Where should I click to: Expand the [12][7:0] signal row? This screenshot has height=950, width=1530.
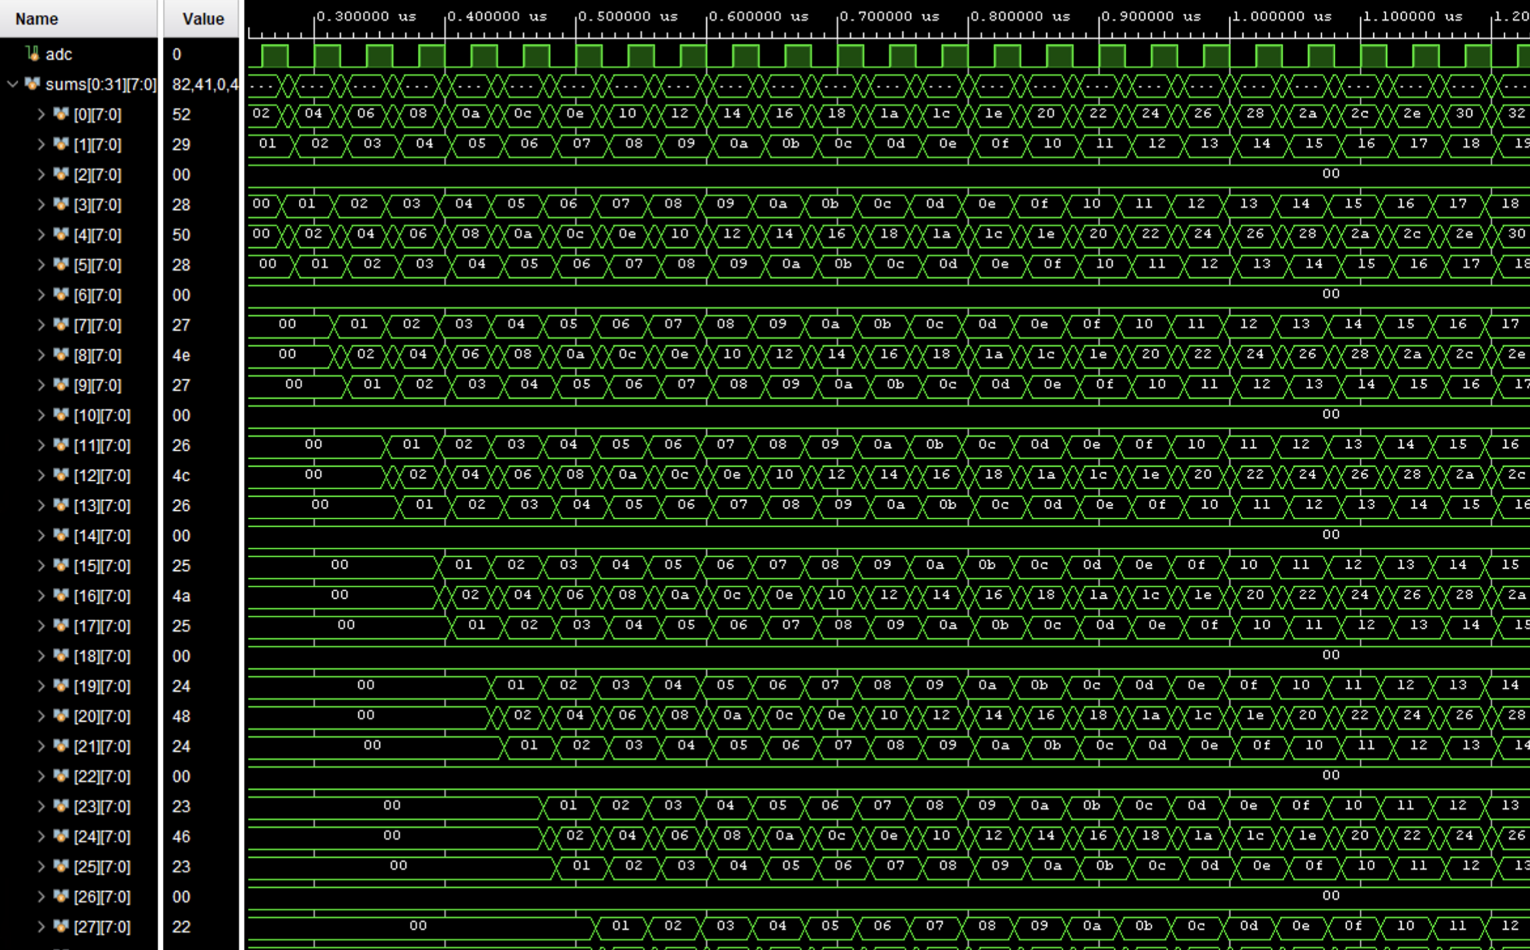pyautogui.click(x=41, y=475)
